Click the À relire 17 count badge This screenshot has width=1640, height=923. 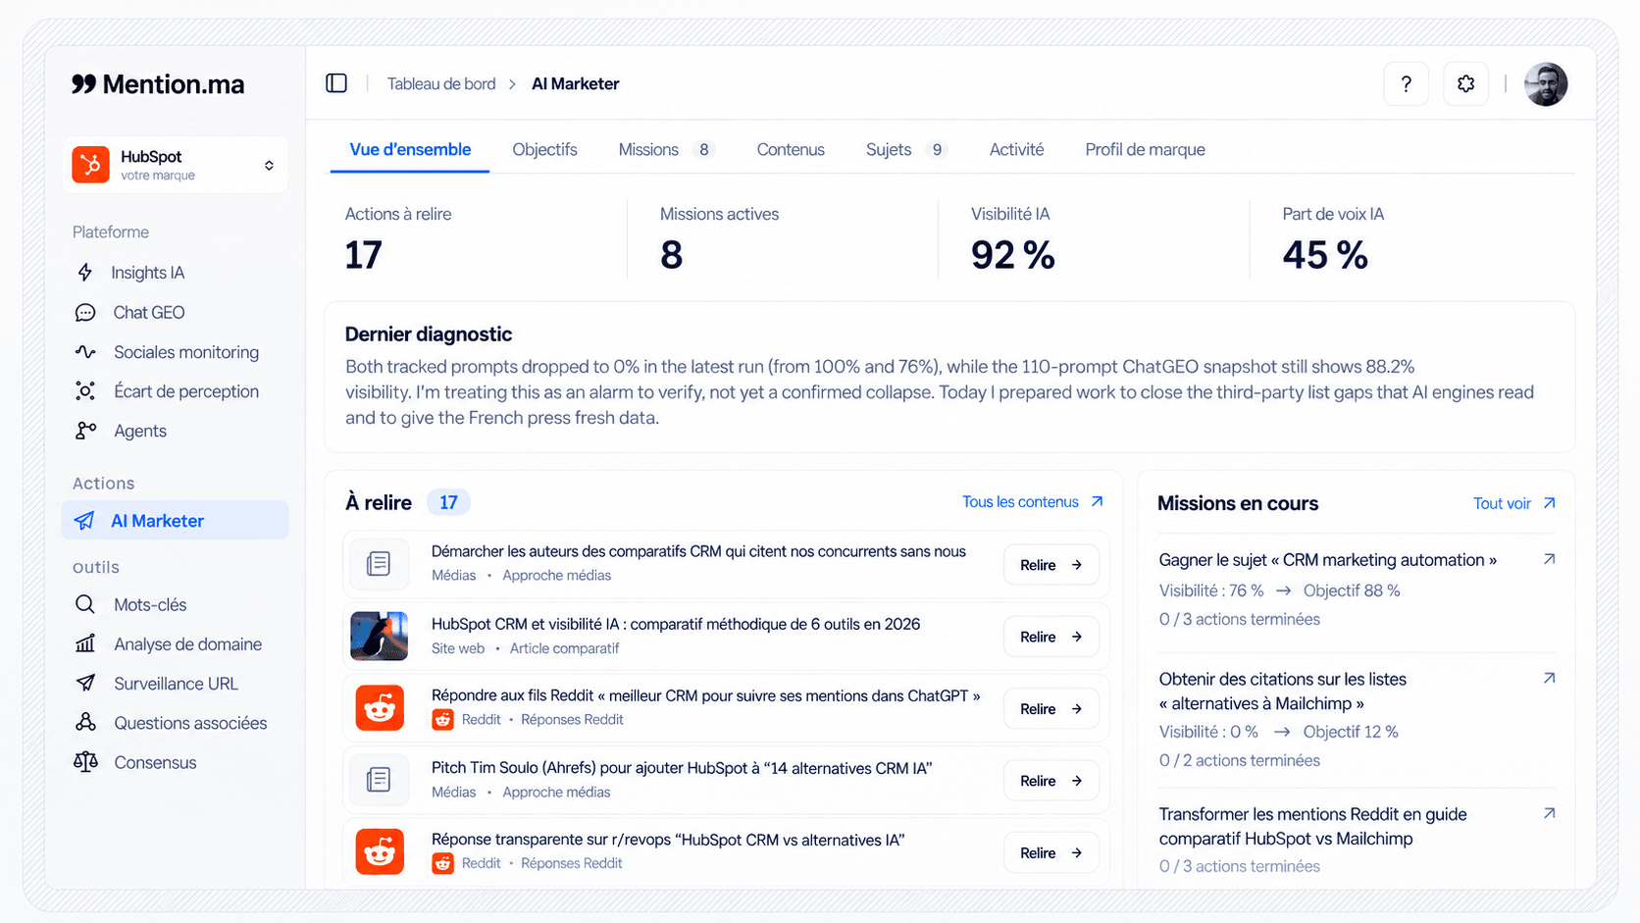(x=448, y=502)
